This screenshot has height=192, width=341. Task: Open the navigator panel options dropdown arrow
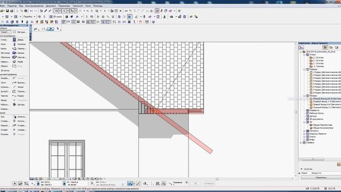[x=301, y=47]
